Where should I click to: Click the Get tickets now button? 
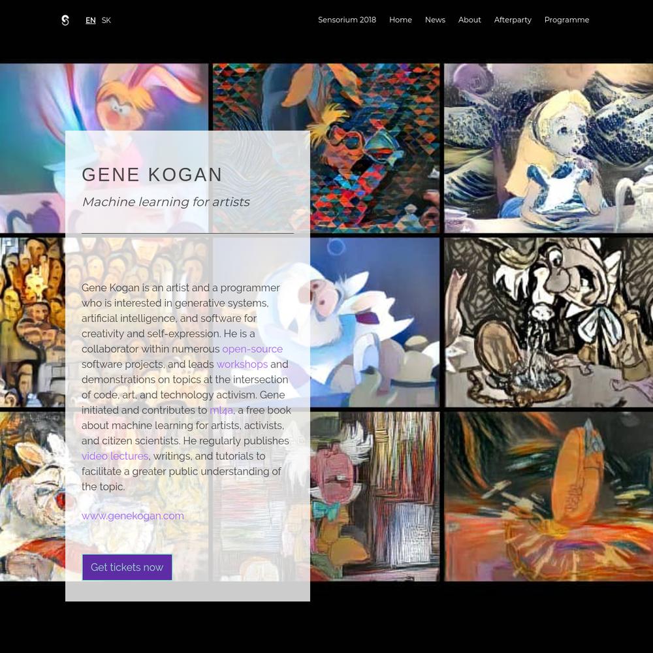pos(127,567)
